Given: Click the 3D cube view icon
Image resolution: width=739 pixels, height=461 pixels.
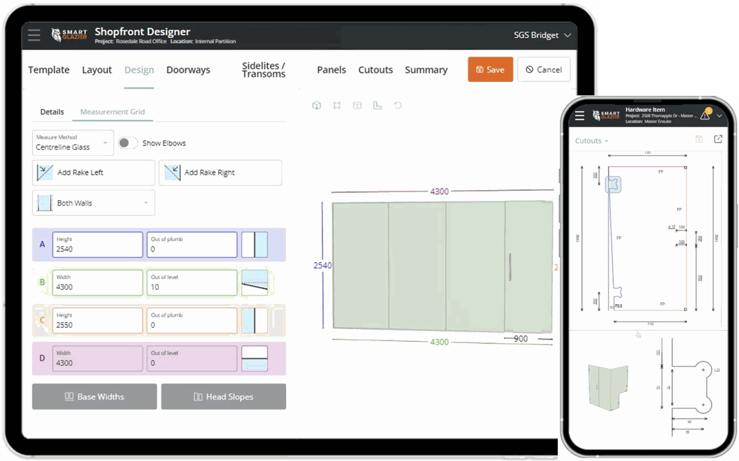Looking at the screenshot, I should click(x=316, y=105).
